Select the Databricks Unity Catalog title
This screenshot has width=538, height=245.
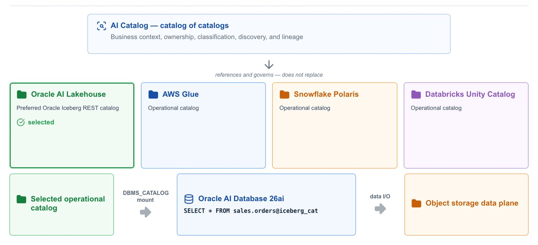point(470,94)
